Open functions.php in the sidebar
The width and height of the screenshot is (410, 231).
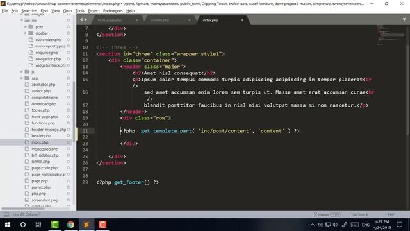pos(43,123)
